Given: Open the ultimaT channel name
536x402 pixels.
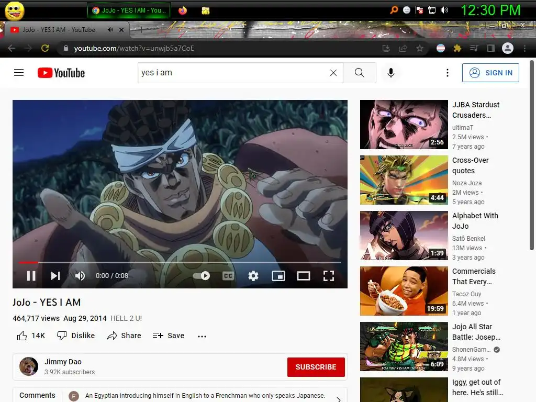Looking at the screenshot, I should (x=463, y=128).
